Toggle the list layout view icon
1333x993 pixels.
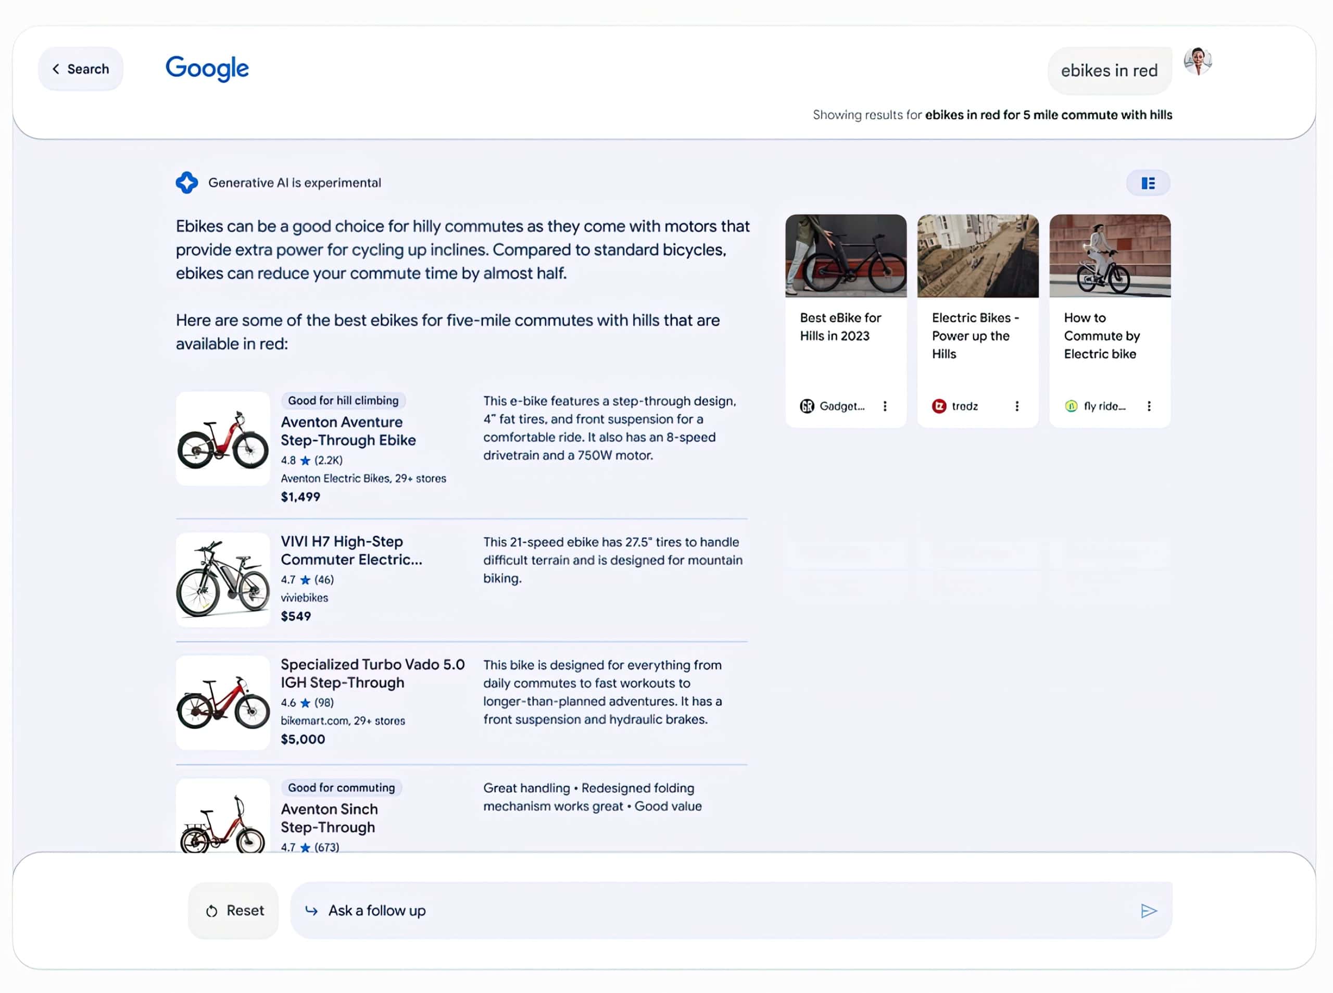click(x=1148, y=183)
